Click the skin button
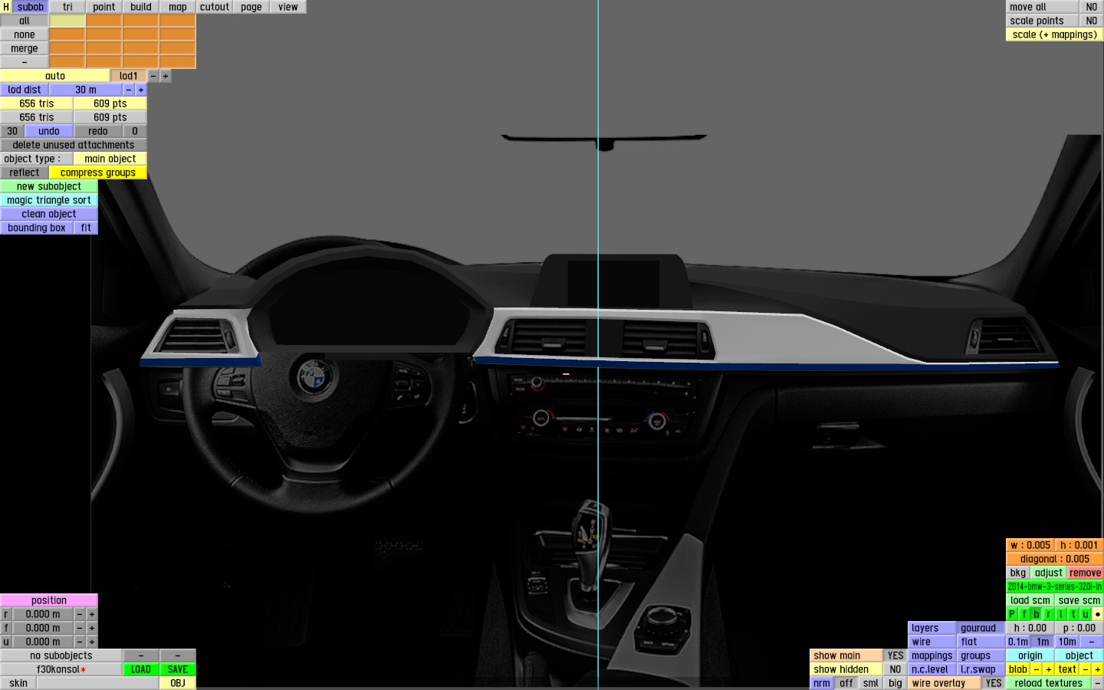Screen dimensions: 1104x690 click(18, 683)
